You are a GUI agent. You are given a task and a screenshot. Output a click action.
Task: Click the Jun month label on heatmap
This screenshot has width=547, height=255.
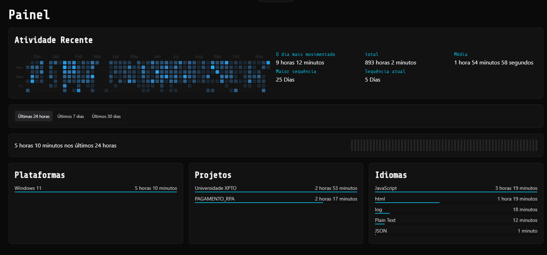(x=157, y=57)
